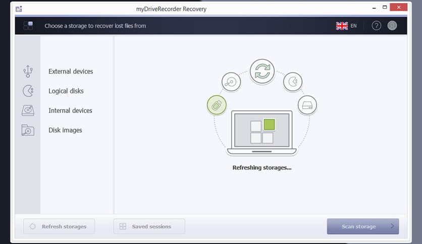Click the green USB flash drive circle
The height and width of the screenshot is (244, 422).
point(217,105)
